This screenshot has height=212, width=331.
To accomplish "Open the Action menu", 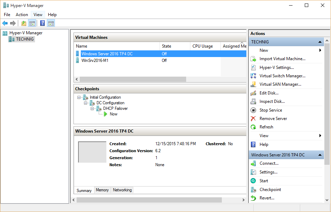I will click(x=22, y=15).
